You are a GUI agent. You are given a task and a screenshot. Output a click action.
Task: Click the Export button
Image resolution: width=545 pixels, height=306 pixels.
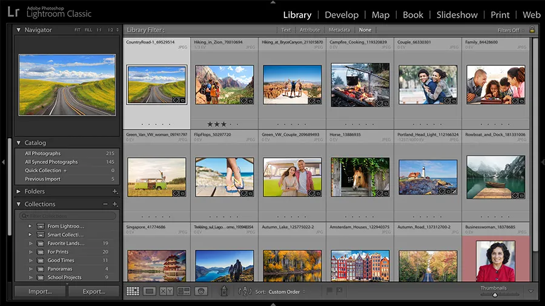(x=94, y=291)
